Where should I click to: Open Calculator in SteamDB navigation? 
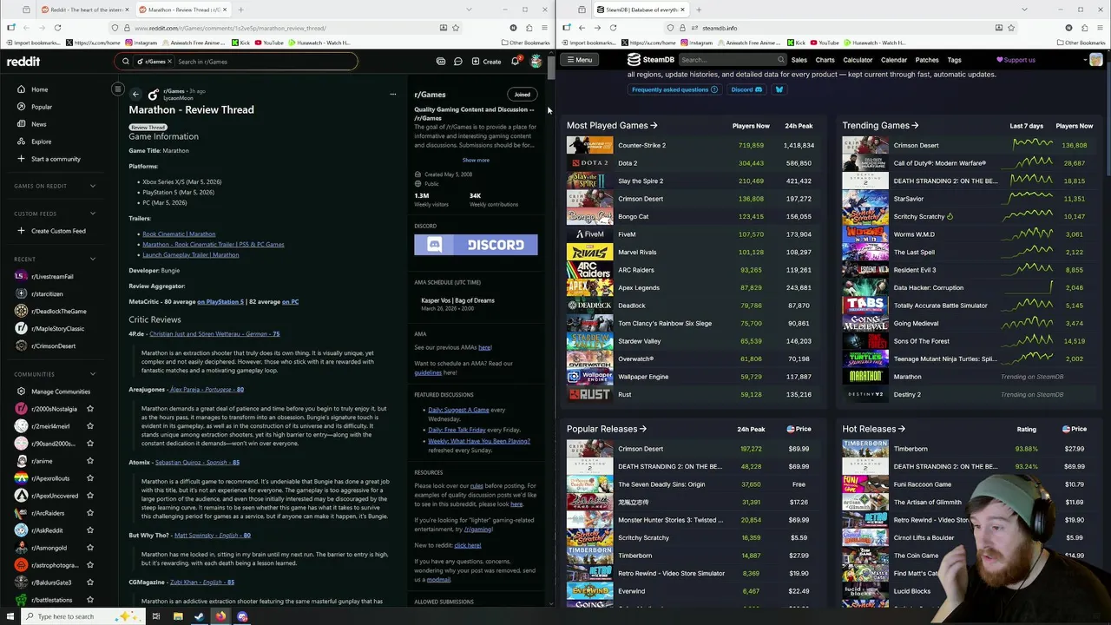tap(858, 60)
